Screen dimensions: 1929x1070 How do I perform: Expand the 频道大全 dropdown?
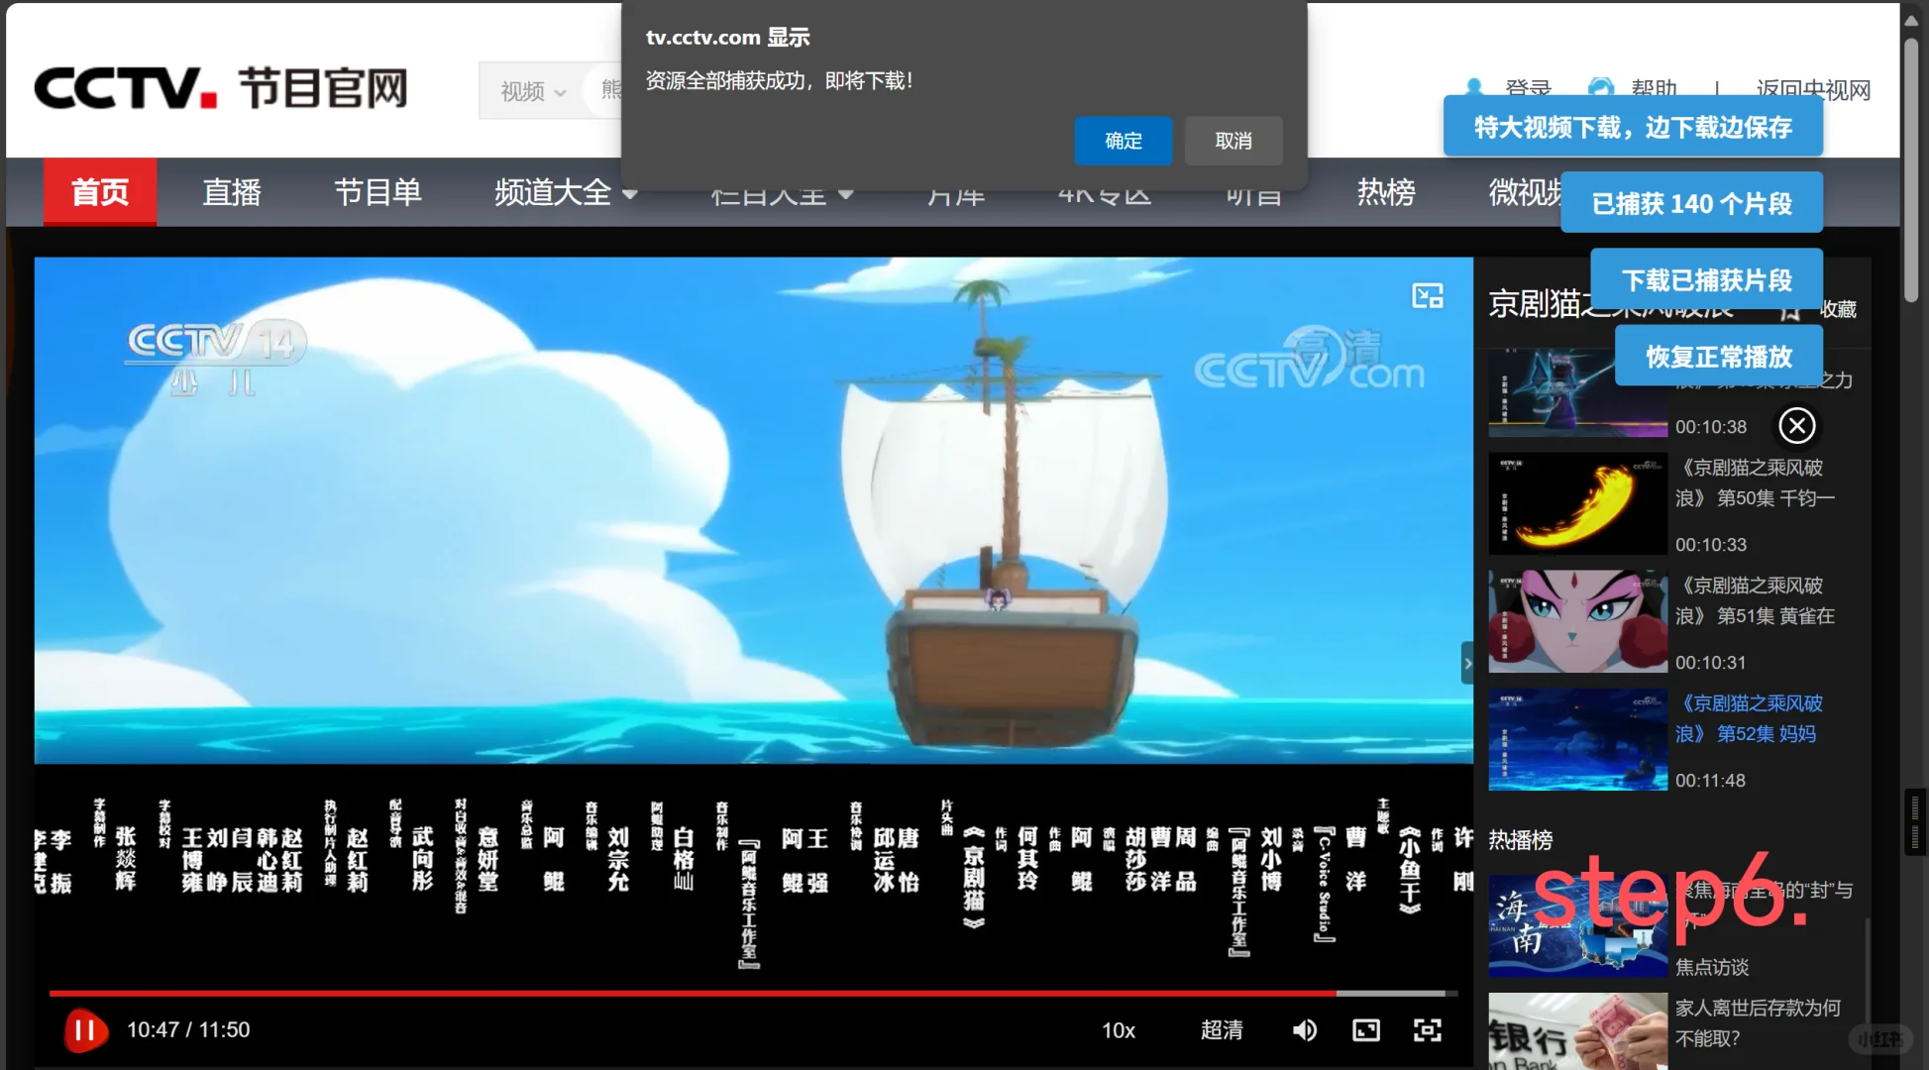coord(563,192)
